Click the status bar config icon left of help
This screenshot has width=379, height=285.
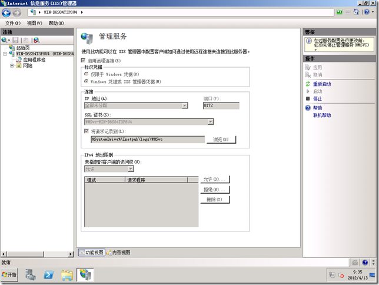[x=355, y=262]
